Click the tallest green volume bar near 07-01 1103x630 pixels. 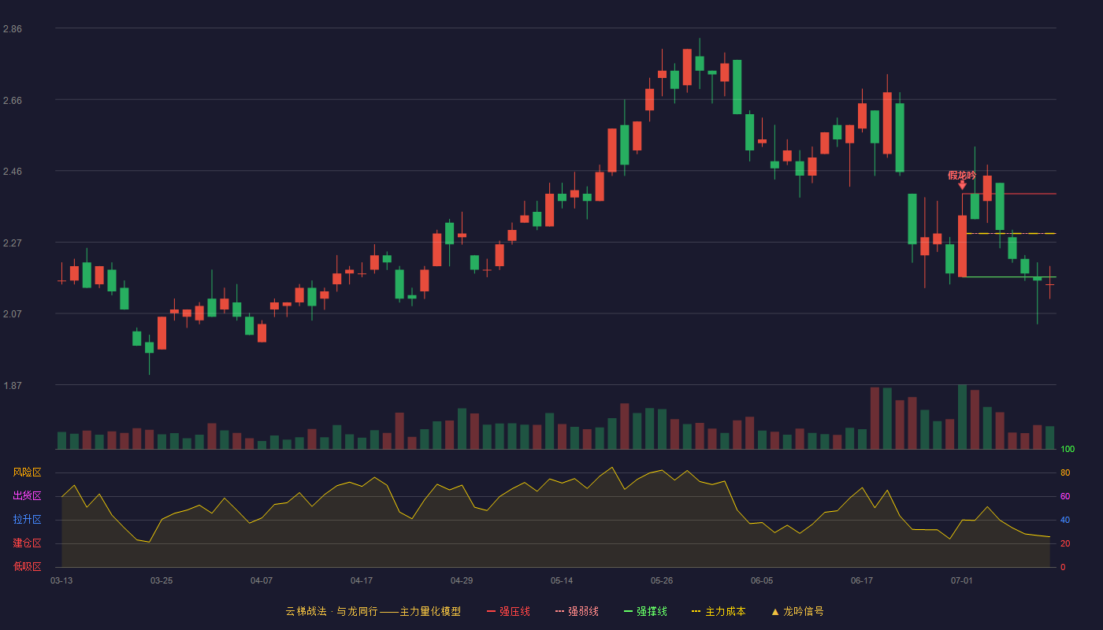coord(962,417)
